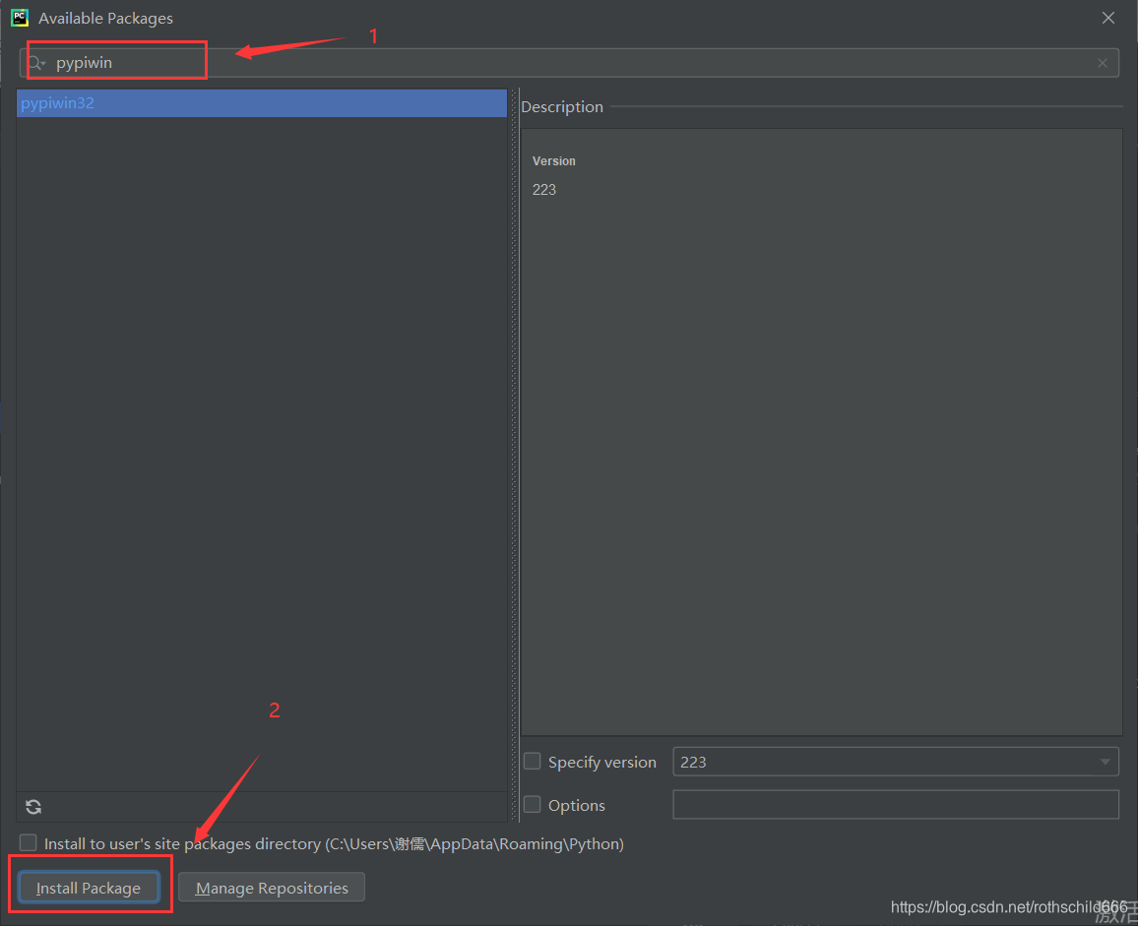Screen dimensions: 1138x926
Task: Click the PyCharm logo in title bar
Action: pyautogui.click(x=20, y=18)
